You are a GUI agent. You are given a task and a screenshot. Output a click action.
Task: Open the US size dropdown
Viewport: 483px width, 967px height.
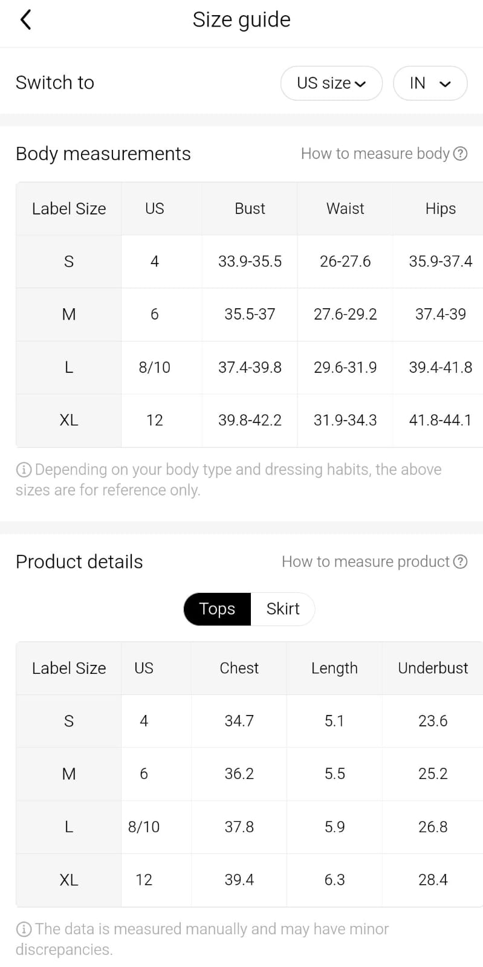point(331,83)
